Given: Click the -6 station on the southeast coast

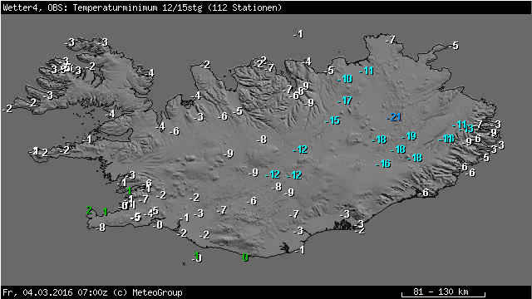Looking at the screenshot, I should coord(423,193).
